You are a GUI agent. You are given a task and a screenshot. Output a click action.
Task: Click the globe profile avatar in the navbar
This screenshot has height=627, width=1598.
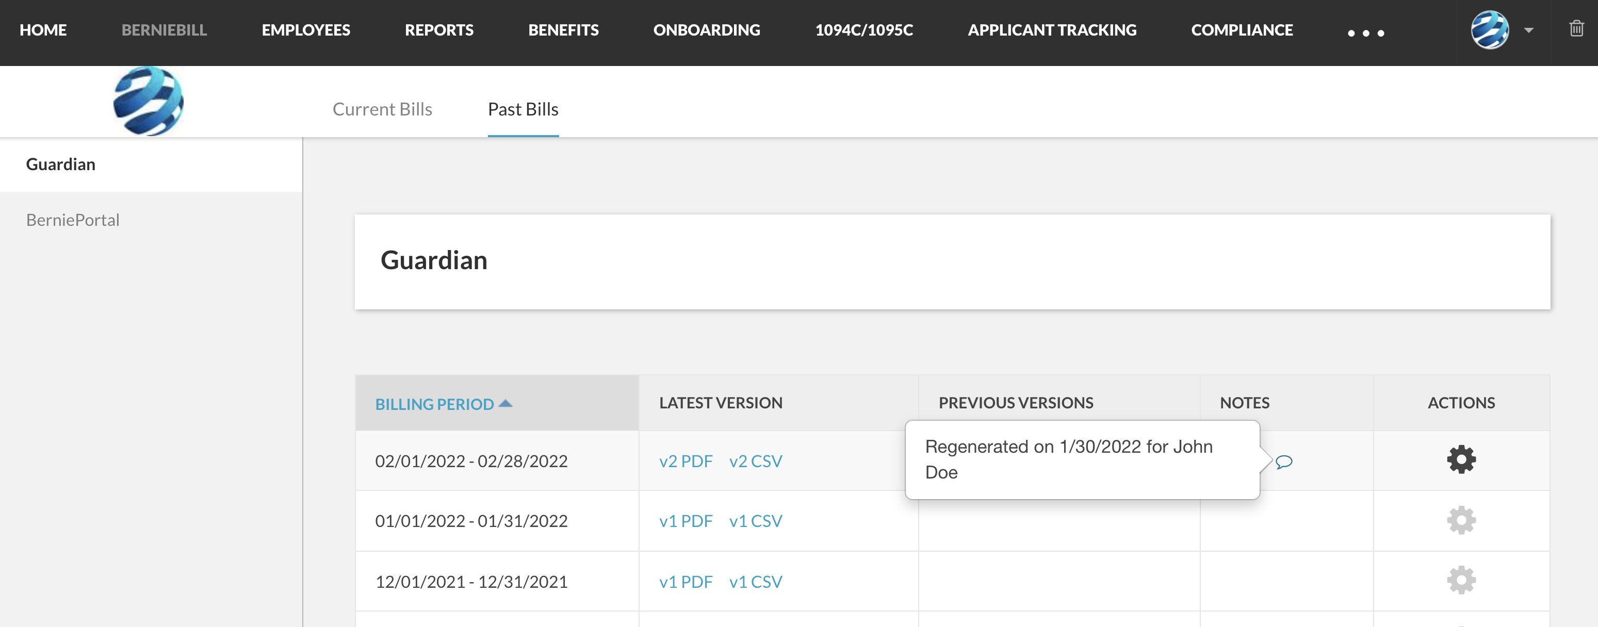point(1490,30)
